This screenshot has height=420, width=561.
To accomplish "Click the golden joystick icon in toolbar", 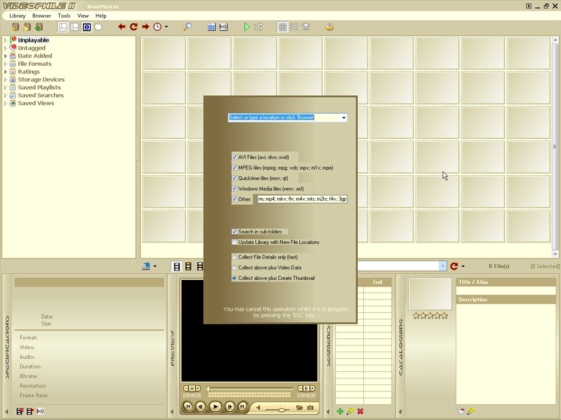I will 329,27.
